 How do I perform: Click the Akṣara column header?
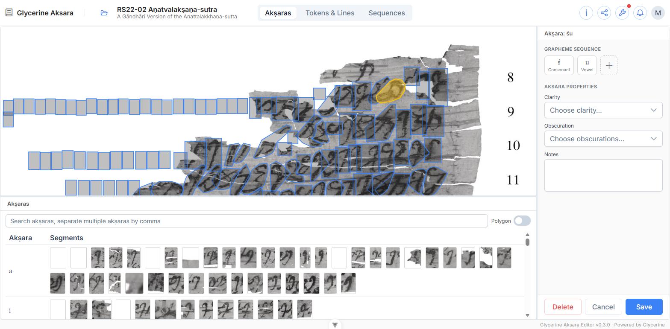(x=21, y=238)
